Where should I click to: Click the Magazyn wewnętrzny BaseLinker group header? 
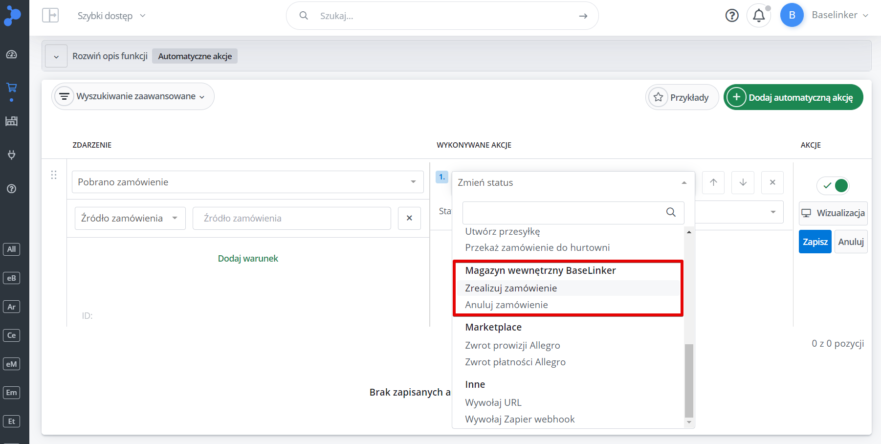(x=540, y=270)
